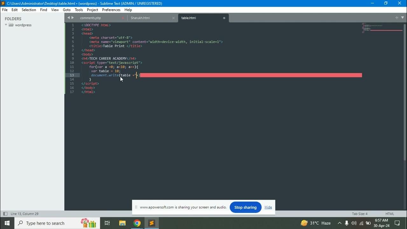Click the script type text/javascript line
The height and width of the screenshot is (229, 407).
pos(112,63)
